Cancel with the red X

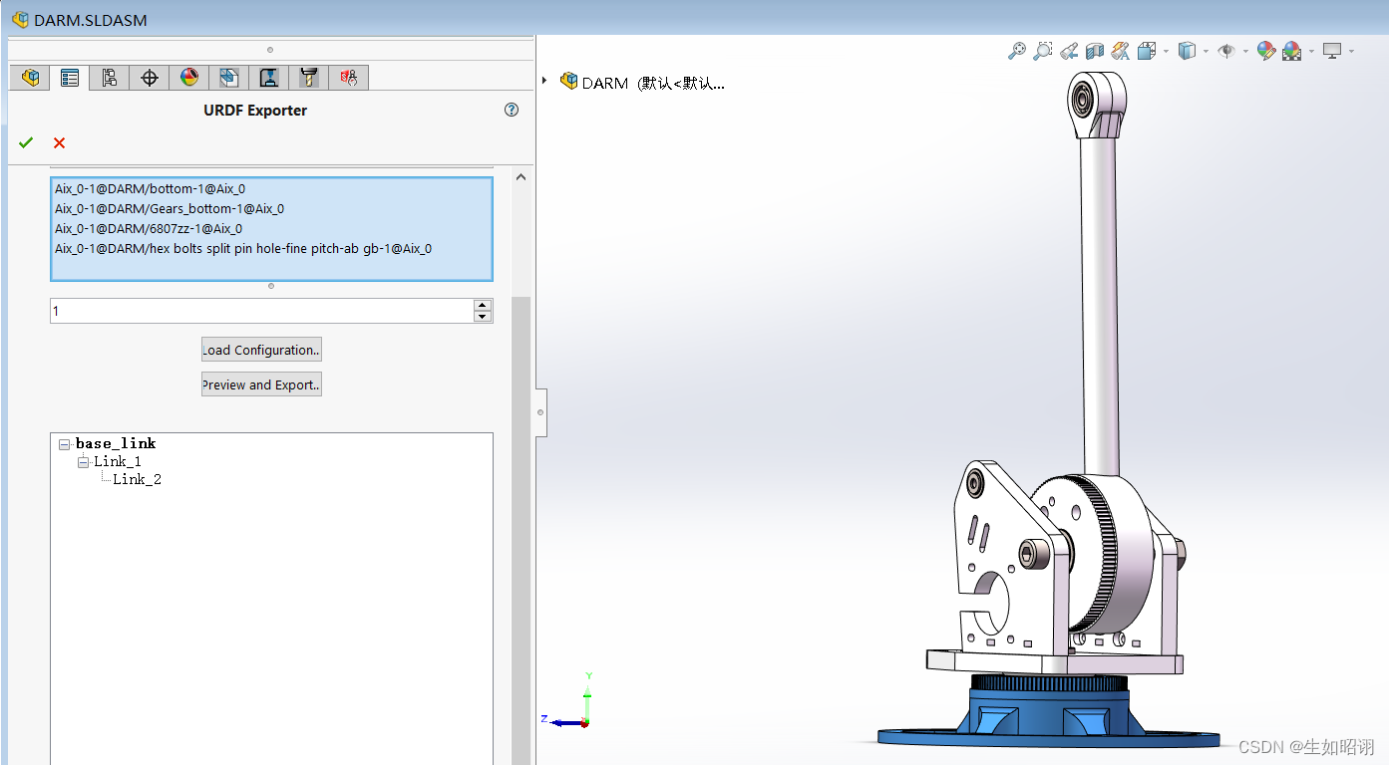(59, 142)
